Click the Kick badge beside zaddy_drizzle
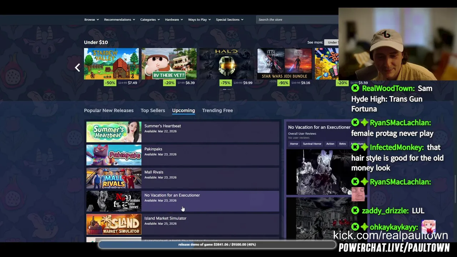Viewport: 457px width, 257px height. click(x=355, y=211)
